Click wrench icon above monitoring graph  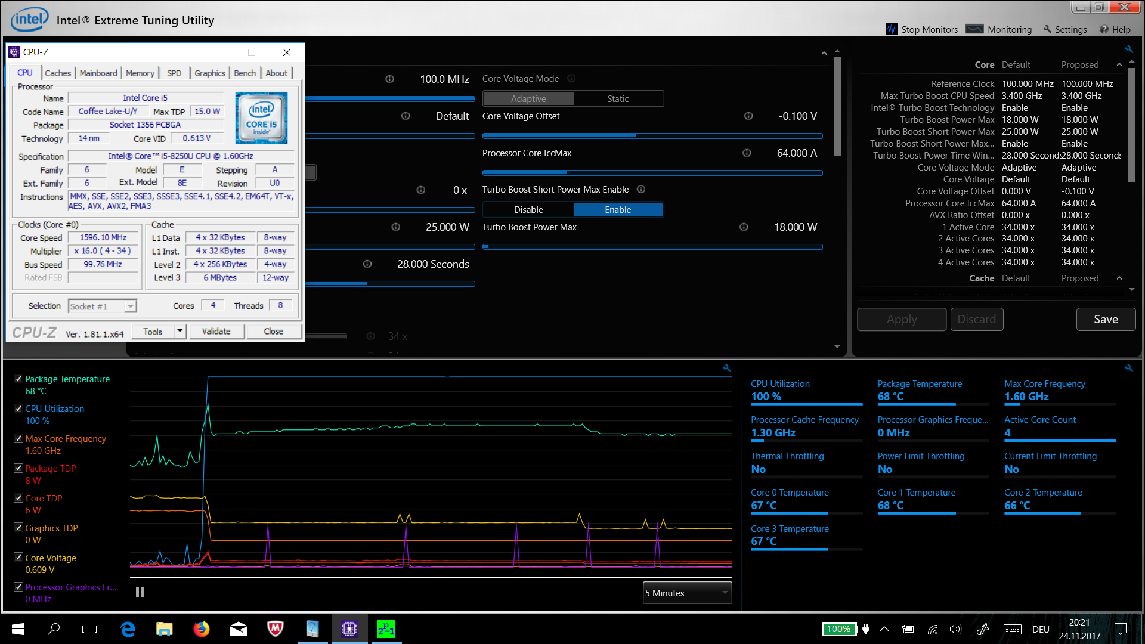pyautogui.click(x=727, y=369)
